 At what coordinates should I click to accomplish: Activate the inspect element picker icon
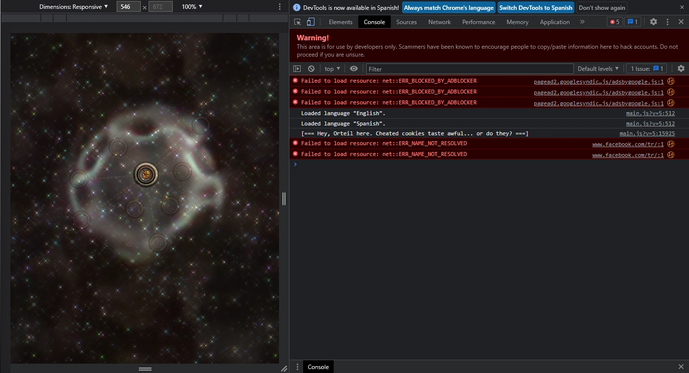(x=297, y=22)
